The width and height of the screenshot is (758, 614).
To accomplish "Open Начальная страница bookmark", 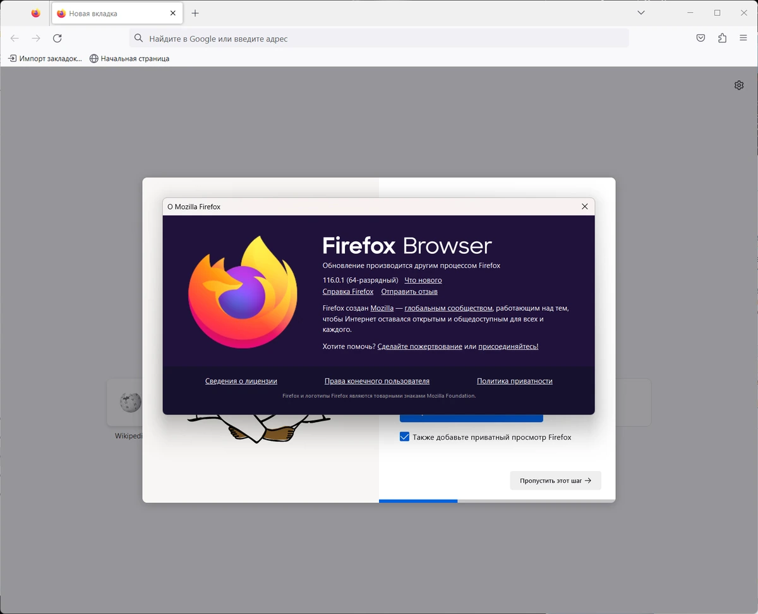I will pyautogui.click(x=129, y=59).
